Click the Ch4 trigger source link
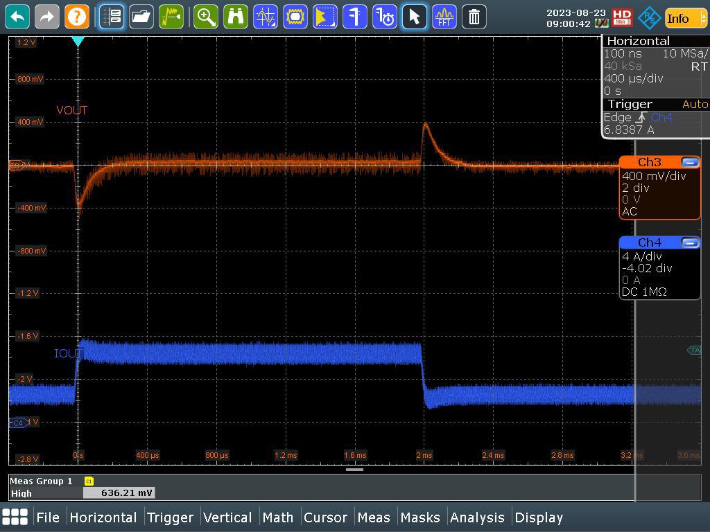710x532 pixels. point(661,117)
